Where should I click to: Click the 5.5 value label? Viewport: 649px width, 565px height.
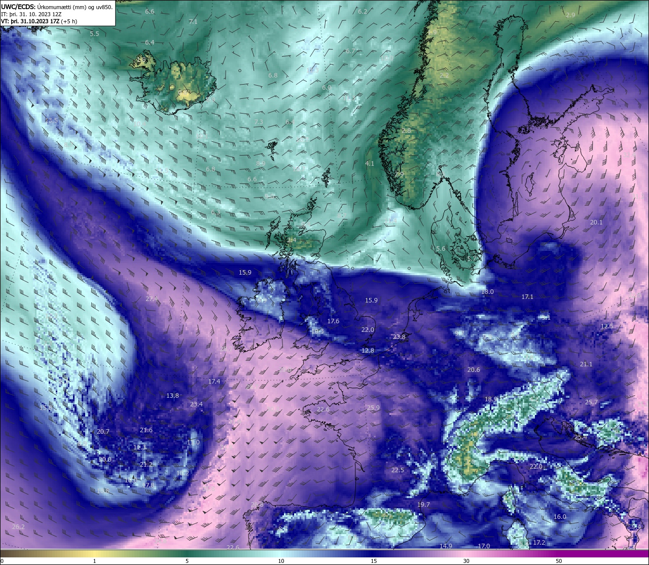coord(94,34)
